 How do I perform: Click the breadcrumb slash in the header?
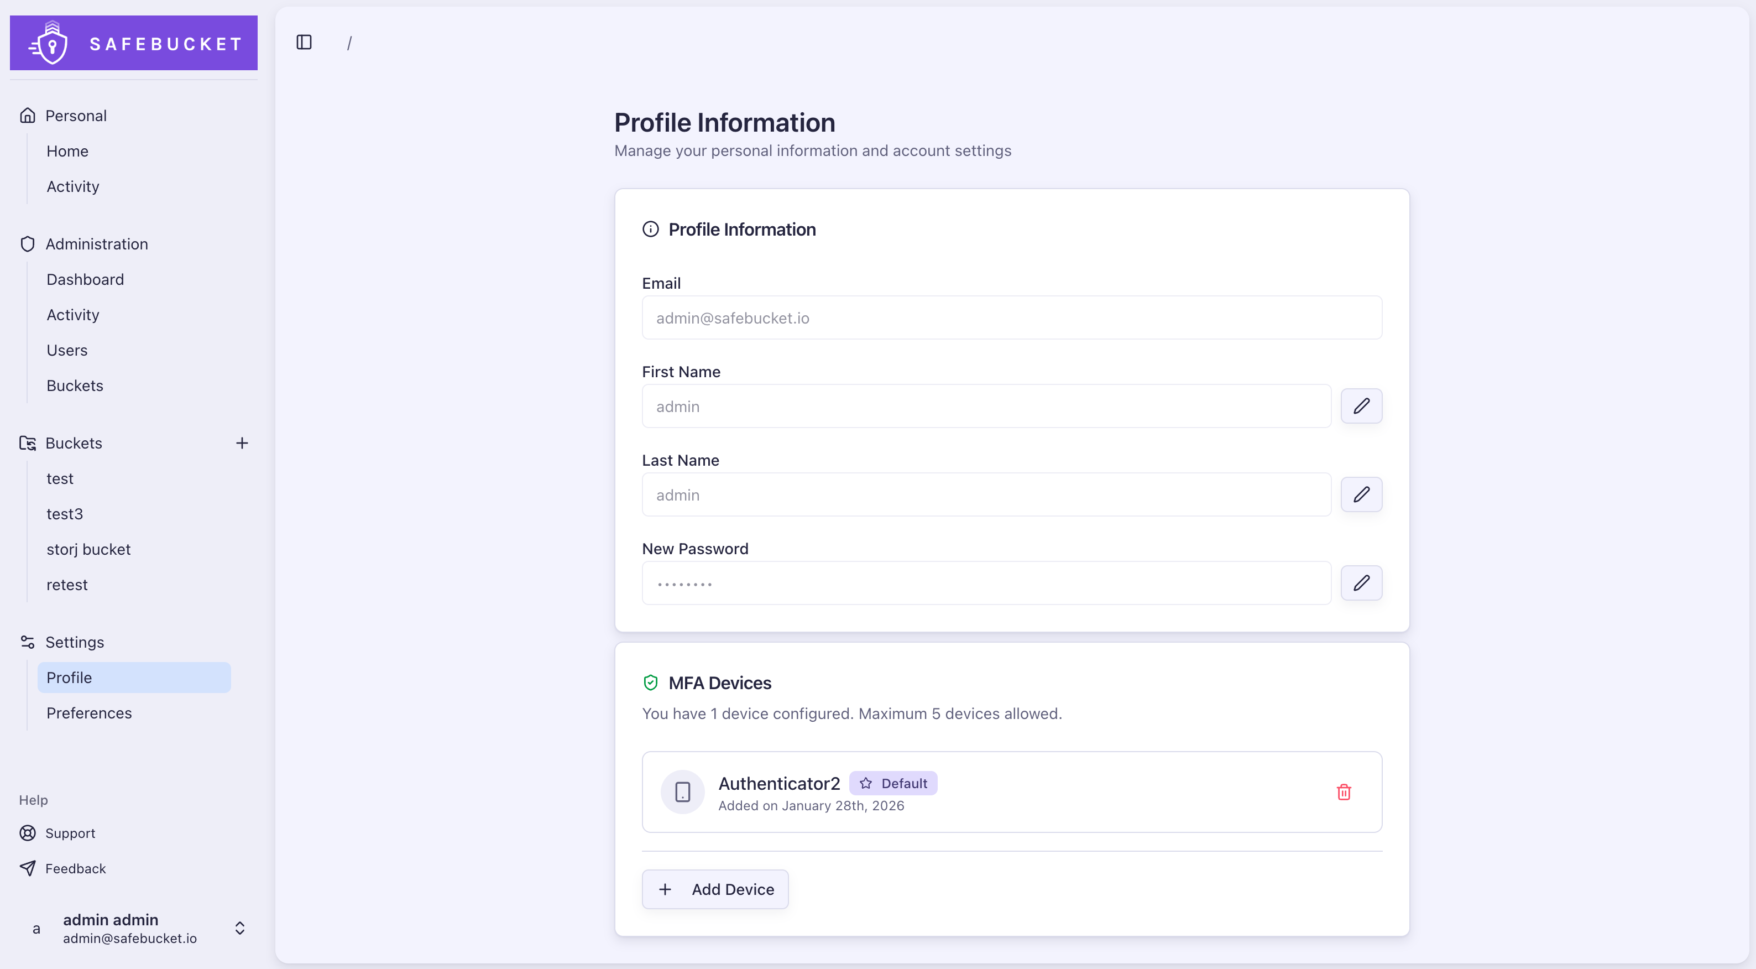point(349,42)
